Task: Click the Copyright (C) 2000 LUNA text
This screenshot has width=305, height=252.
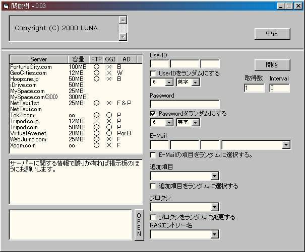Action: [56, 28]
